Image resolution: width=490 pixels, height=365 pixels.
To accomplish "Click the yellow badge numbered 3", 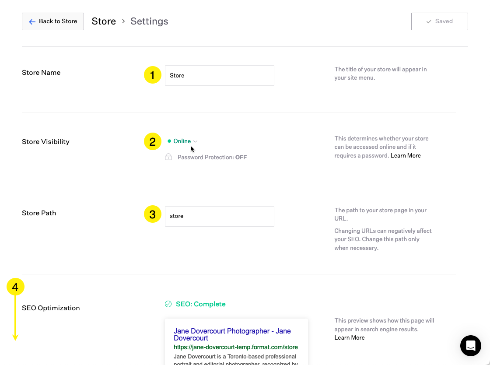I will coord(152,214).
